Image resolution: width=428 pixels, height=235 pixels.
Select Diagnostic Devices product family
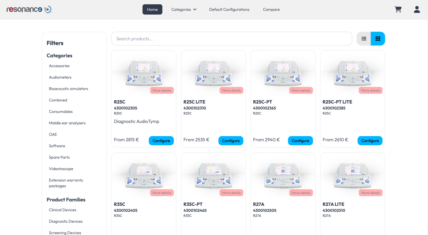(x=65, y=221)
